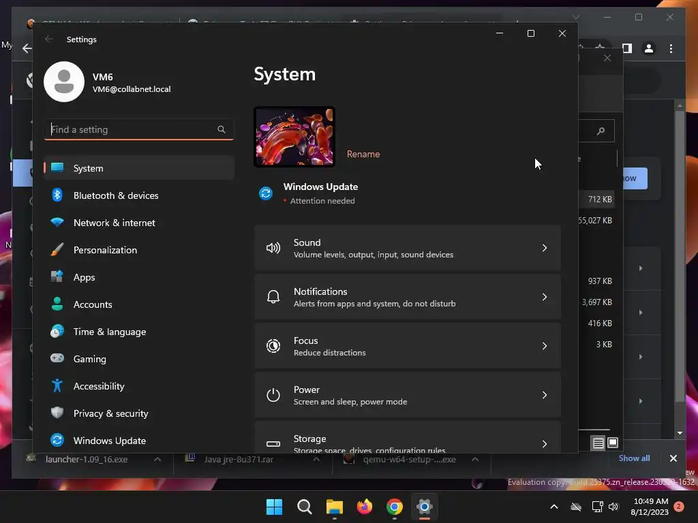Click the Notifications bell icon

[x=273, y=297]
